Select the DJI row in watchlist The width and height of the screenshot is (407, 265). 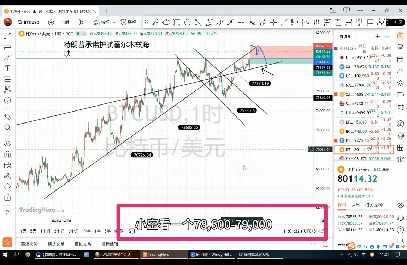coord(364,113)
